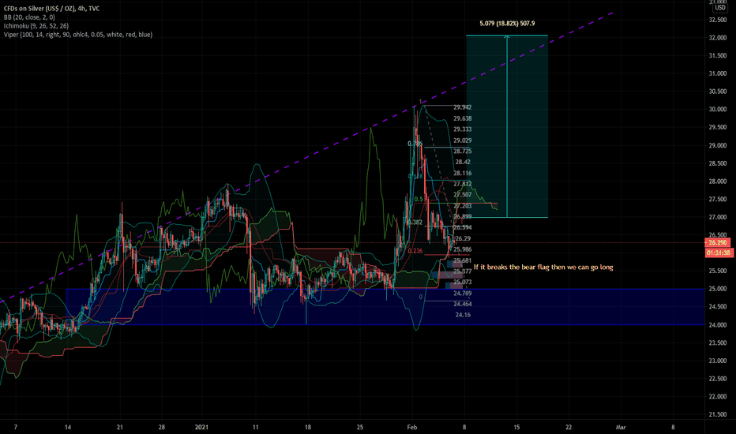Select the 0.236 Fibonacci ratio label
The image size is (736, 434).
(415, 251)
